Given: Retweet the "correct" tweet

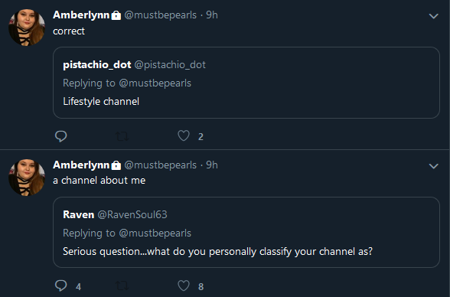Looking at the screenshot, I should (122, 136).
